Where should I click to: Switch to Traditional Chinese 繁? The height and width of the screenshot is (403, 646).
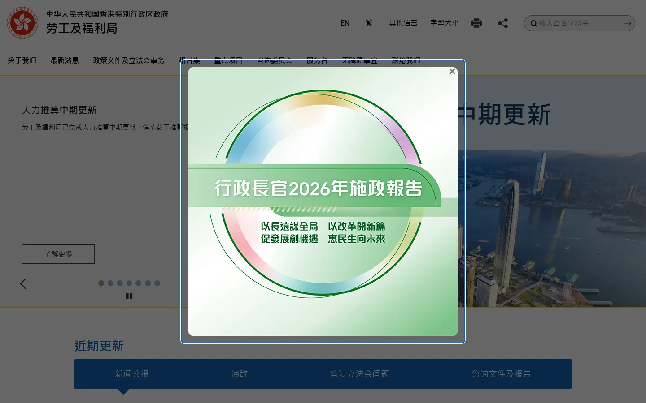pyautogui.click(x=369, y=23)
